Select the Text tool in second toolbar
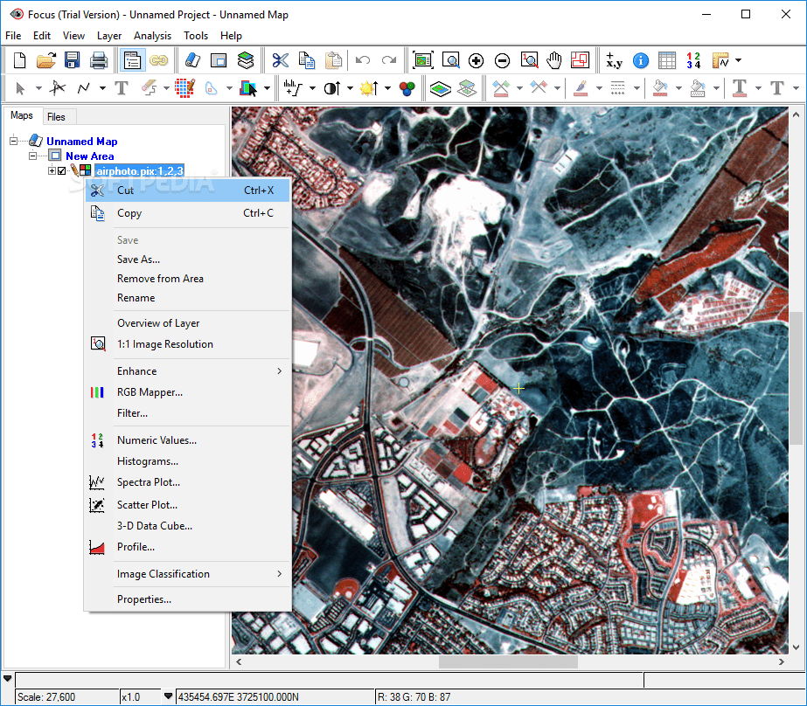The width and height of the screenshot is (807, 706). point(122,88)
